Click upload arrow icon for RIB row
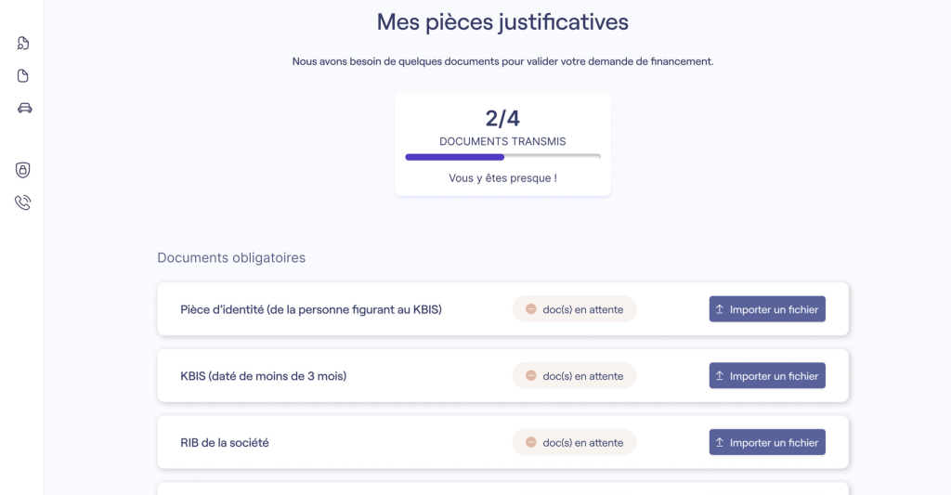 (x=720, y=443)
